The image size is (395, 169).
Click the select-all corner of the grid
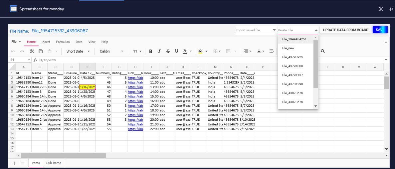click(12, 67)
